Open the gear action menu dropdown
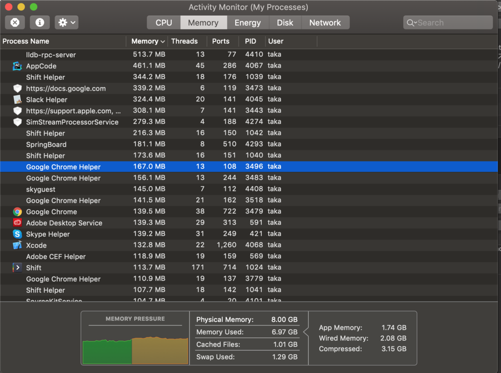Viewport: 501px width, 373px height. tap(67, 23)
